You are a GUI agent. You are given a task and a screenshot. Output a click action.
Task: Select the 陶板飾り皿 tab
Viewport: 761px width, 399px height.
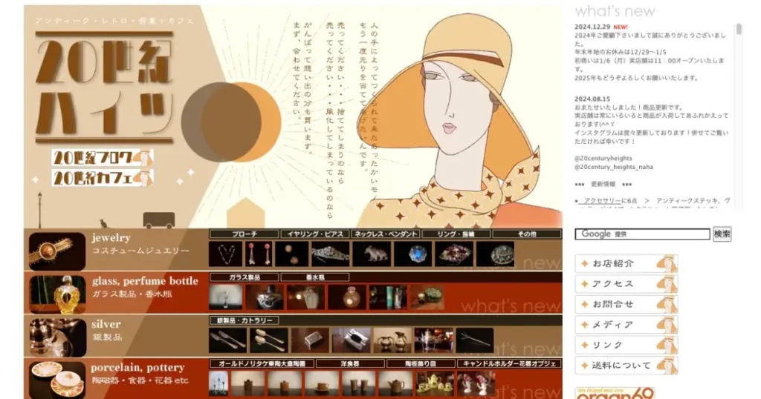coord(421,363)
